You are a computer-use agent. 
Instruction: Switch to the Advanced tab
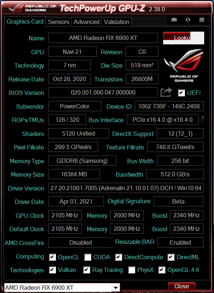(86, 22)
